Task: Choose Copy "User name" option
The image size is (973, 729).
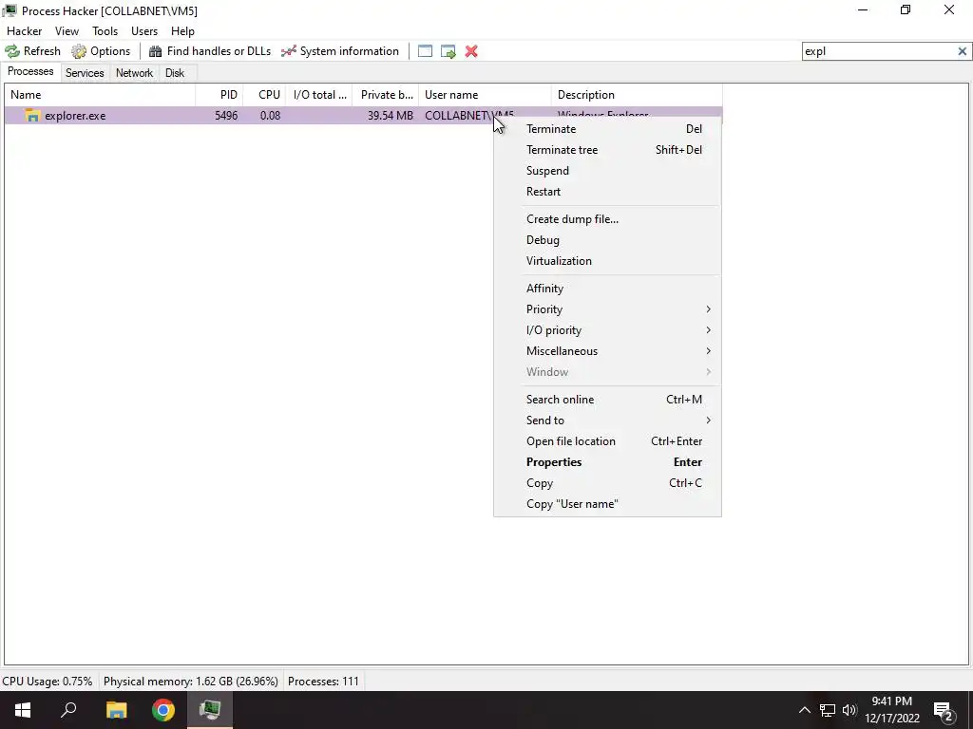Action: (x=607, y=505)
